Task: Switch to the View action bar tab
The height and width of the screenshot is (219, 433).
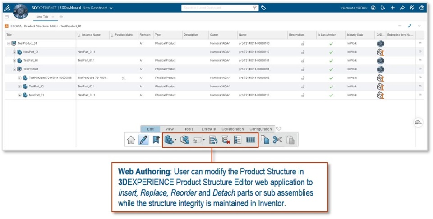Action: coord(170,129)
